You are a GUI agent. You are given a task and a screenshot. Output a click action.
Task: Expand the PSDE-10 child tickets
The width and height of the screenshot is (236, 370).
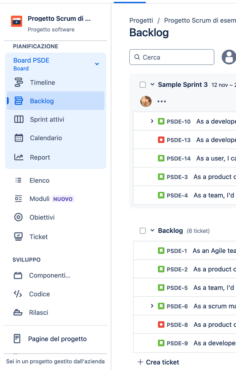[x=152, y=121]
